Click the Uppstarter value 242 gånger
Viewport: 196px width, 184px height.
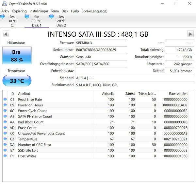(179, 64)
